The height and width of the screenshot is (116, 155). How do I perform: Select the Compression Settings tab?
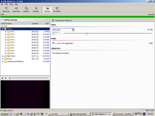(x=61, y=20)
